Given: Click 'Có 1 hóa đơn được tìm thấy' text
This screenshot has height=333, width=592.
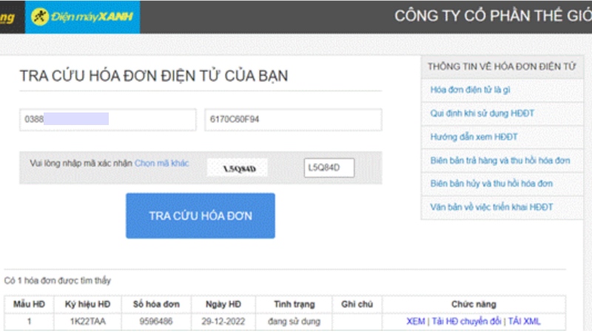Looking at the screenshot, I should [x=58, y=280].
